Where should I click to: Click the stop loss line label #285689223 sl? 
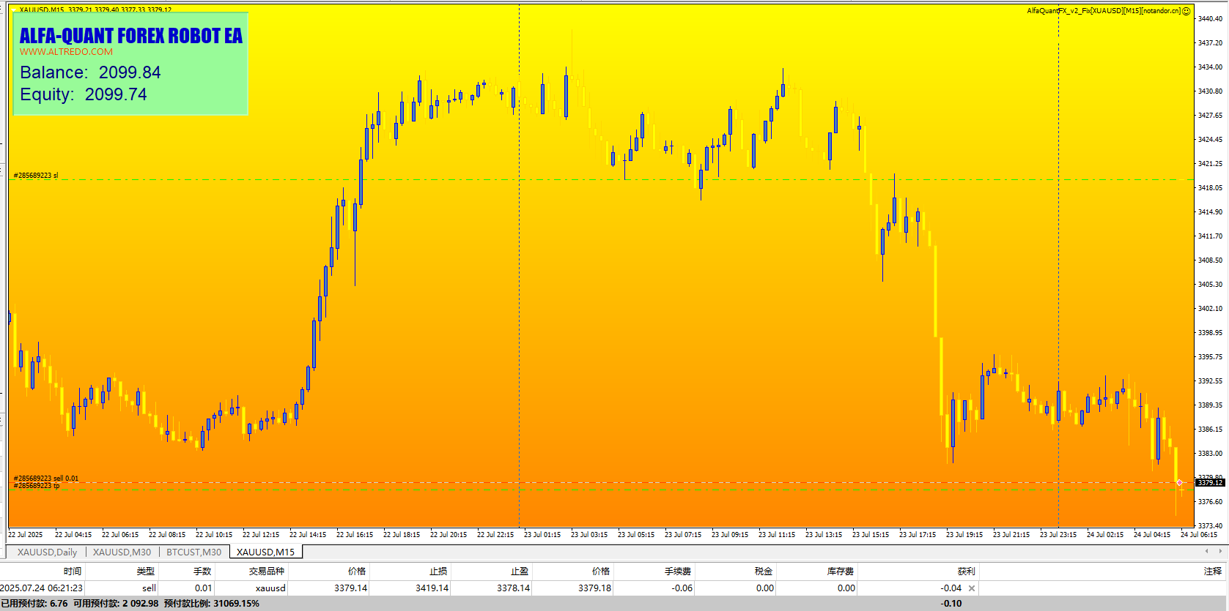pos(36,176)
